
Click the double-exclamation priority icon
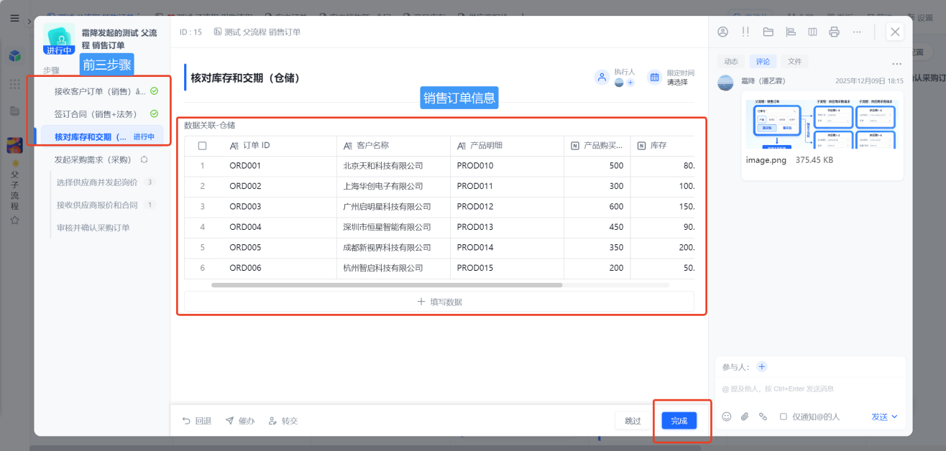point(745,32)
